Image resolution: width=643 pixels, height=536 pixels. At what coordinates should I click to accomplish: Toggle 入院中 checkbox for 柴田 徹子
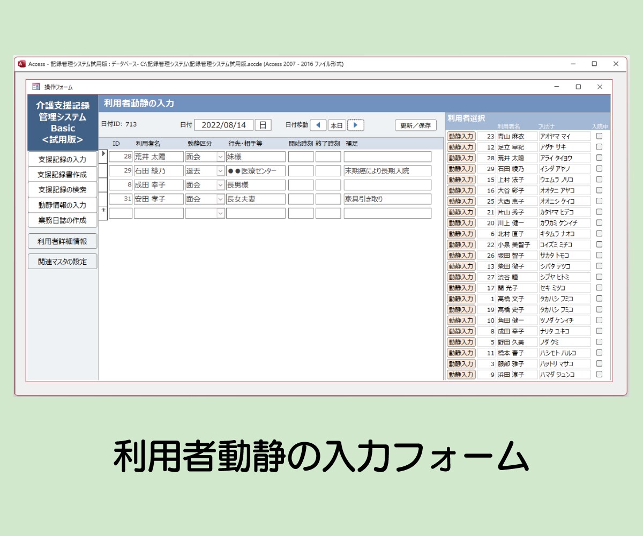pos(599,266)
